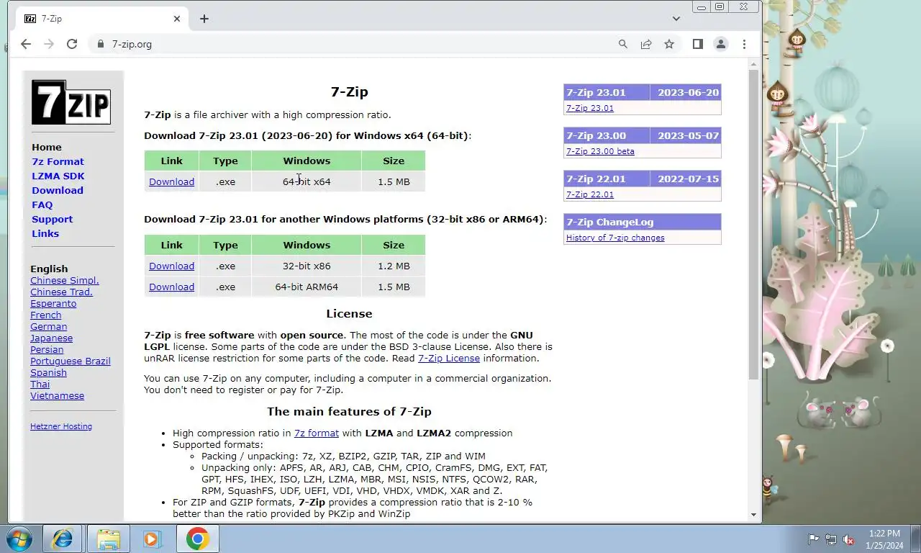Open the Home sidebar link
921x553 pixels.
(47, 147)
